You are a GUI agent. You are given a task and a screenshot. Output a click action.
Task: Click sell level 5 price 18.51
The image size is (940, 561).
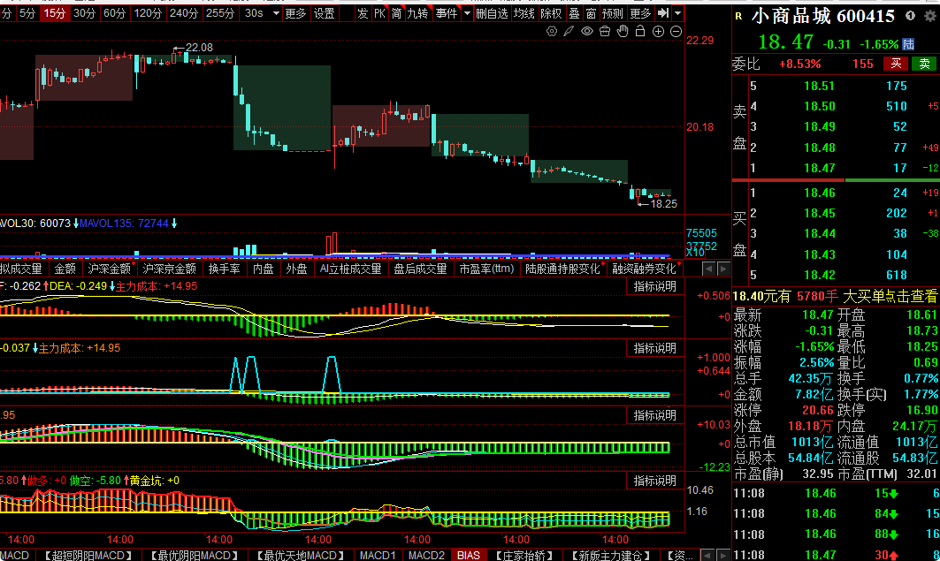(819, 86)
